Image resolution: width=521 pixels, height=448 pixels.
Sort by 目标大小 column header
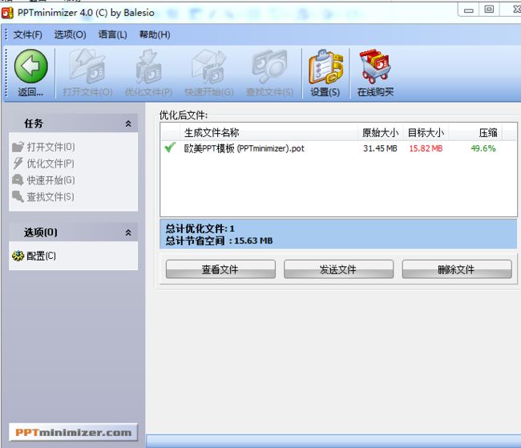pyautogui.click(x=426, y=133)
